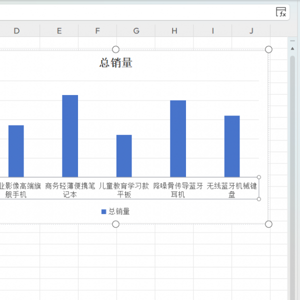Select the bar for 无线蓝牙机械键盘

coord(232,146)
